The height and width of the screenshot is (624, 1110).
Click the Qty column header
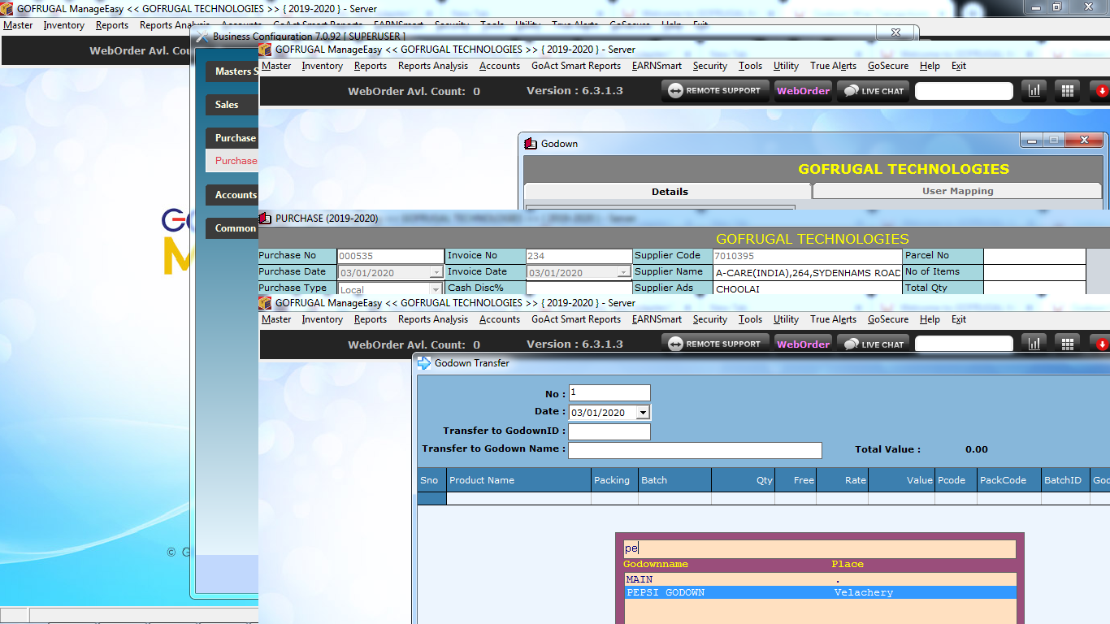(744, 480)
